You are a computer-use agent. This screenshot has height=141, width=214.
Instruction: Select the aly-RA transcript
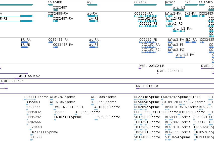(x=92, y=14)
